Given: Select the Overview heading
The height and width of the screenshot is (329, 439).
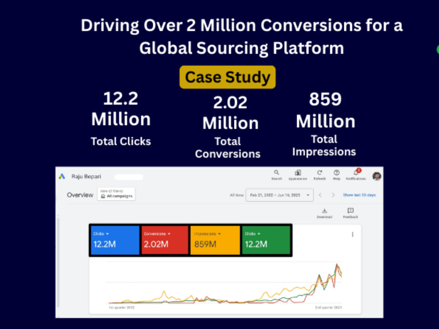Looking at the screenshot, I should click(x=80, y=195).
